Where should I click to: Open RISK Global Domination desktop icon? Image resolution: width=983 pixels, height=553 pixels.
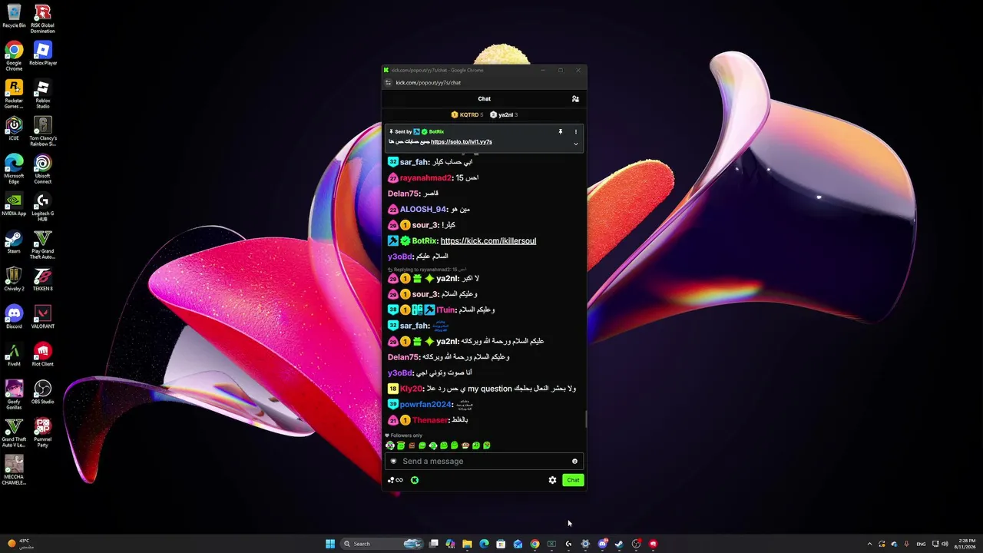43,18
